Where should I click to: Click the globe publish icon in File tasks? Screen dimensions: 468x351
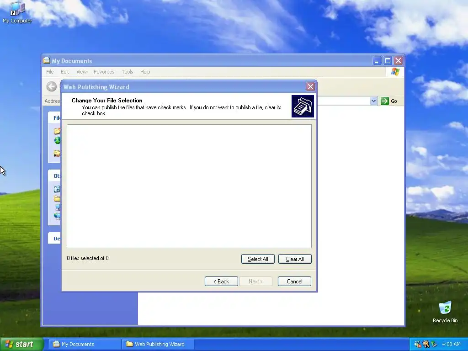(57, 140)
